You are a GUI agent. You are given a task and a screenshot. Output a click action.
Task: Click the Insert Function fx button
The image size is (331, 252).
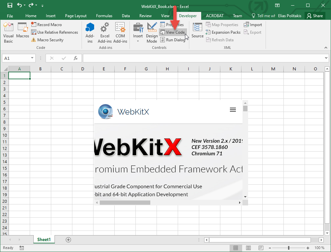[76, 58]
